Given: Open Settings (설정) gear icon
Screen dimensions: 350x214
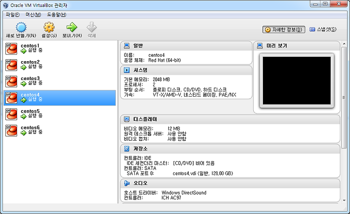Looking at the screenshot, I should click(49, 27).
